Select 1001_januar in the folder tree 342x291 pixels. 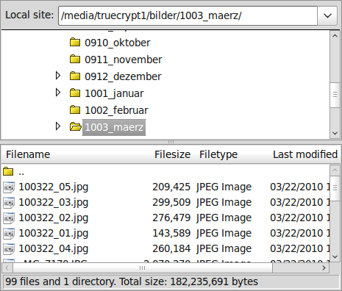tap(114, 93)
